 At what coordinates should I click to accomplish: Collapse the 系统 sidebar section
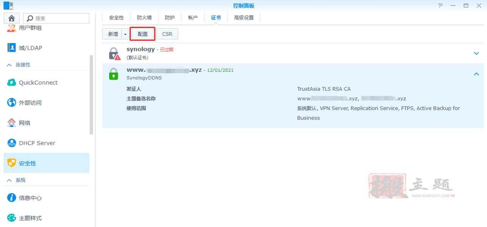click(9, 181)
